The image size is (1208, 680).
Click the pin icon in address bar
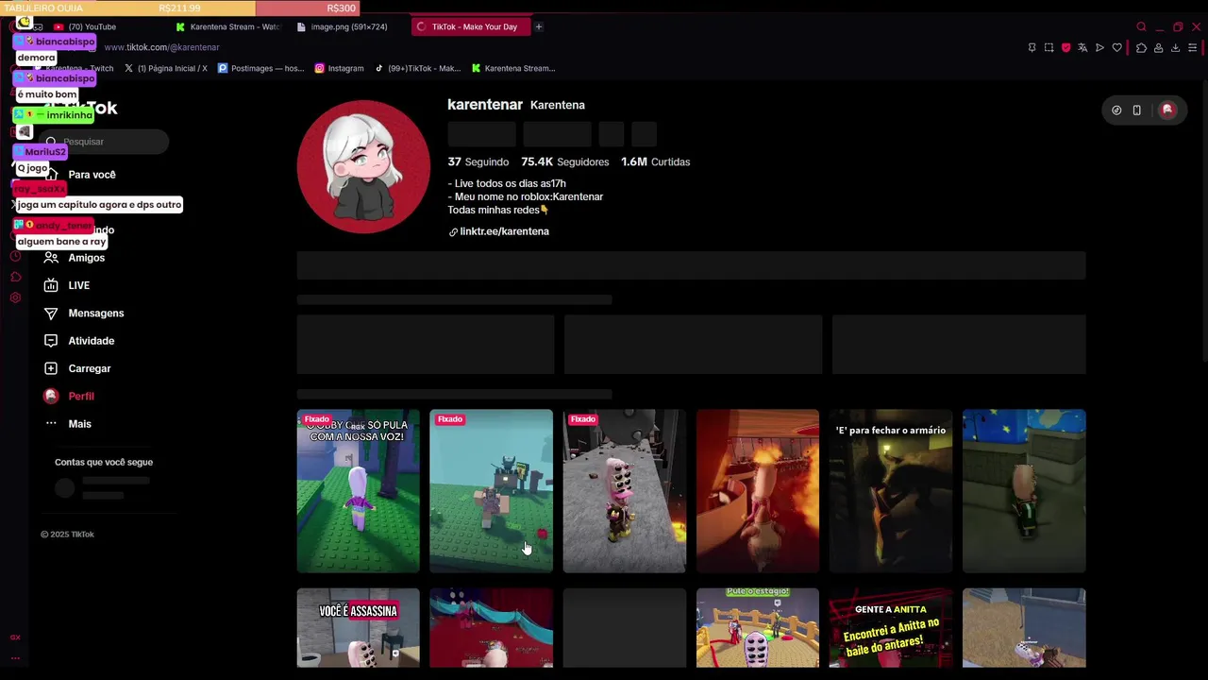[1032, 47]
